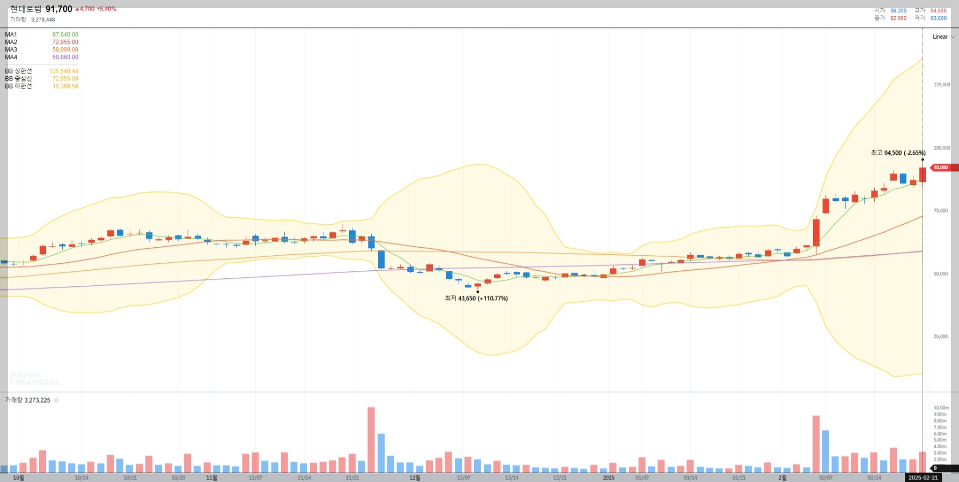959x482 pixels.
Task: Click the 11월 label on date axis
Action: pos(212,478)
